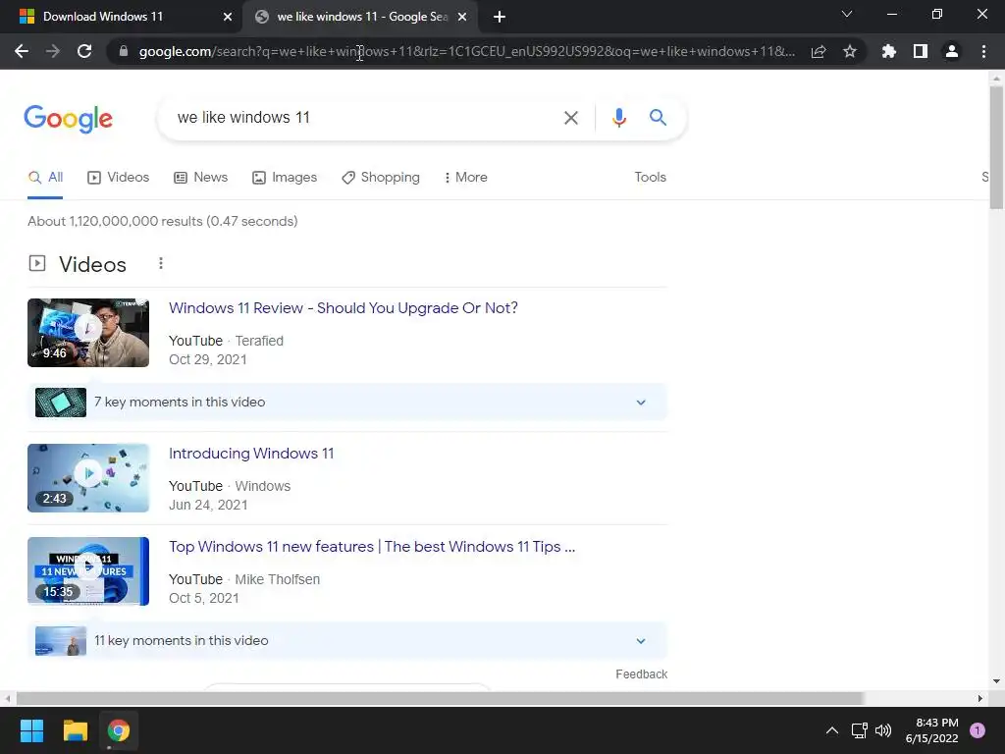The image size is (1005, 754).
Task: Play the 2:43 video thumbnail
Action: pos(88,478)
